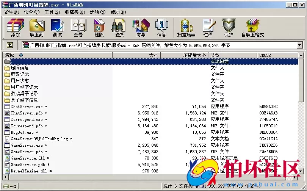This screenshot has width=307, height=191.
Task: Click the horizontal scrollbar left arrow
Action: coord(5,177)
